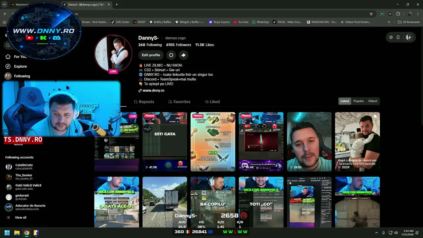
Task: Open the taskbar microphone indicator
Action: click(383, 233)
